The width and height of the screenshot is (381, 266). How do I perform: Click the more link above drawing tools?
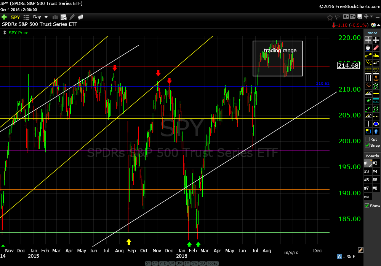372,33
